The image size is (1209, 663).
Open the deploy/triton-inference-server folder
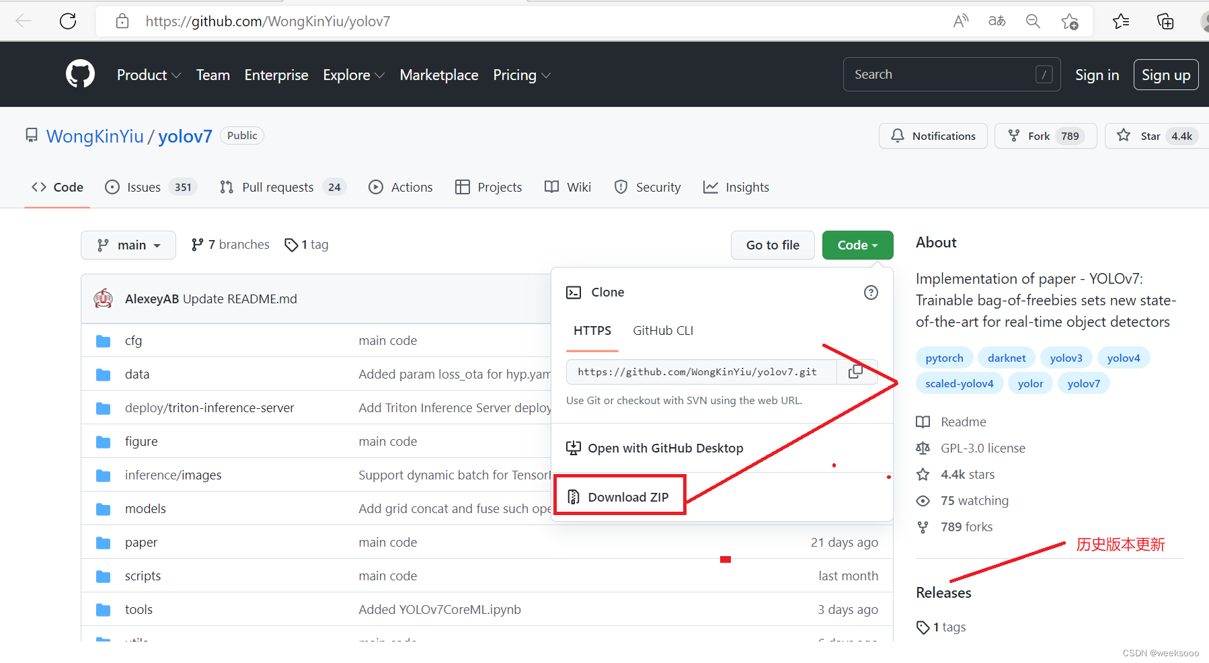pos(209,408)
